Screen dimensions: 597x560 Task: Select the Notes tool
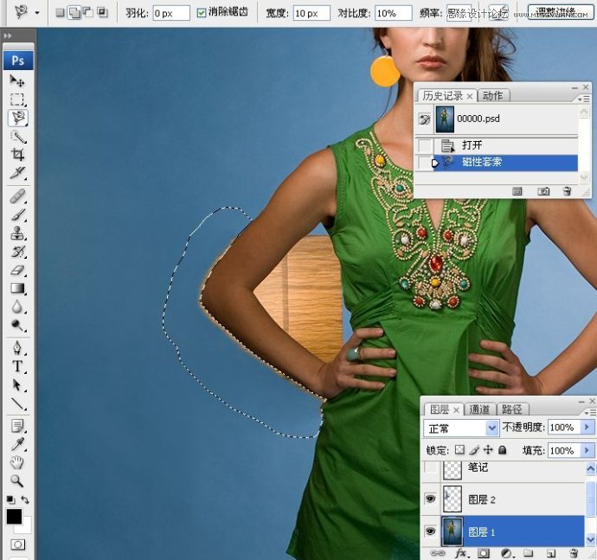click(x=17, y=426)
